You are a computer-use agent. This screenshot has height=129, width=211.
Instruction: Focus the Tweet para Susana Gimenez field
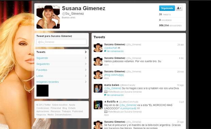(62, 42)
